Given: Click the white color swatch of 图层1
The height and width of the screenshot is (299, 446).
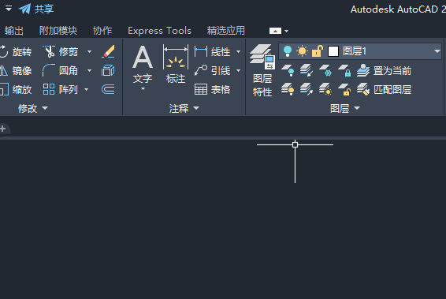Looking at the screenshot, I should [x=333, y=51].
